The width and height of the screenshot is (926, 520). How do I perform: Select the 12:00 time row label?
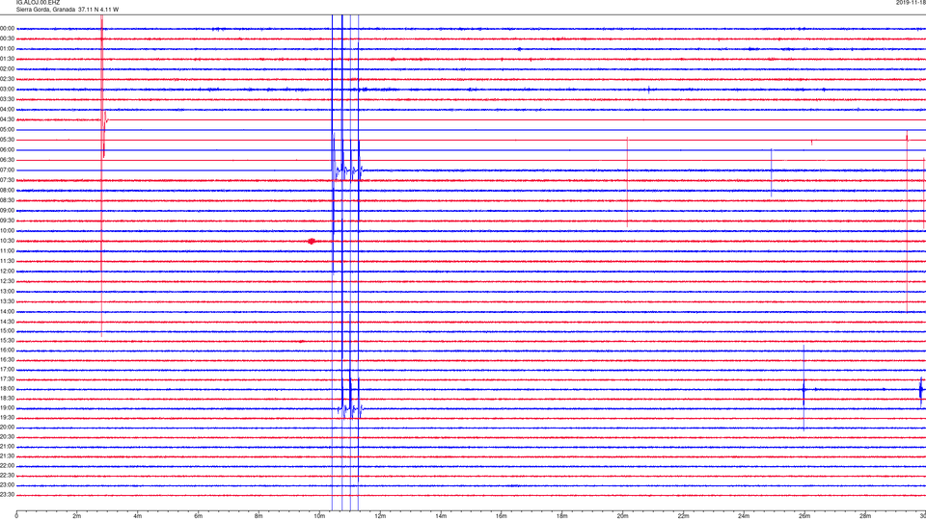point(7,272)
